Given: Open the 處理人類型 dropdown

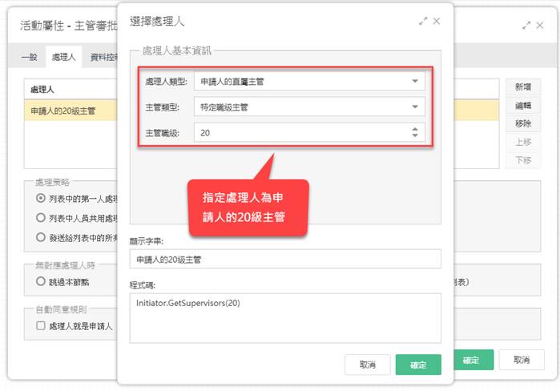Looking at the screenshot, I should pos(309,82).
